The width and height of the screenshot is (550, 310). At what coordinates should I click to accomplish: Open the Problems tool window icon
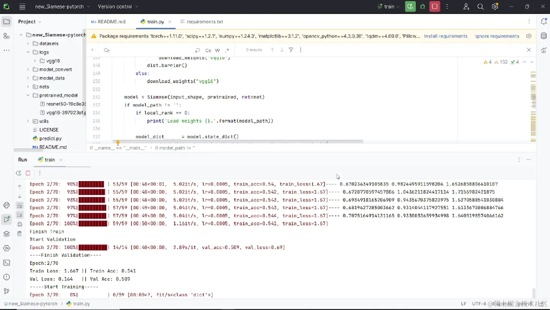(6, 277)
